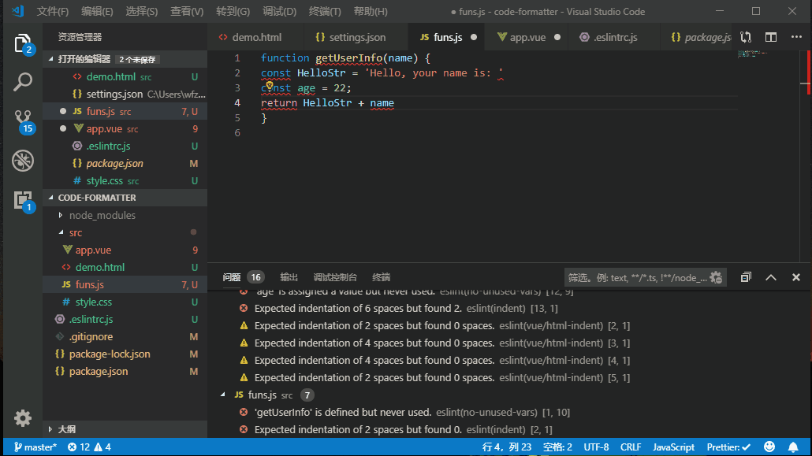Change language mode JavaScript
Screen dimensions: 812x456
(673, 447)
